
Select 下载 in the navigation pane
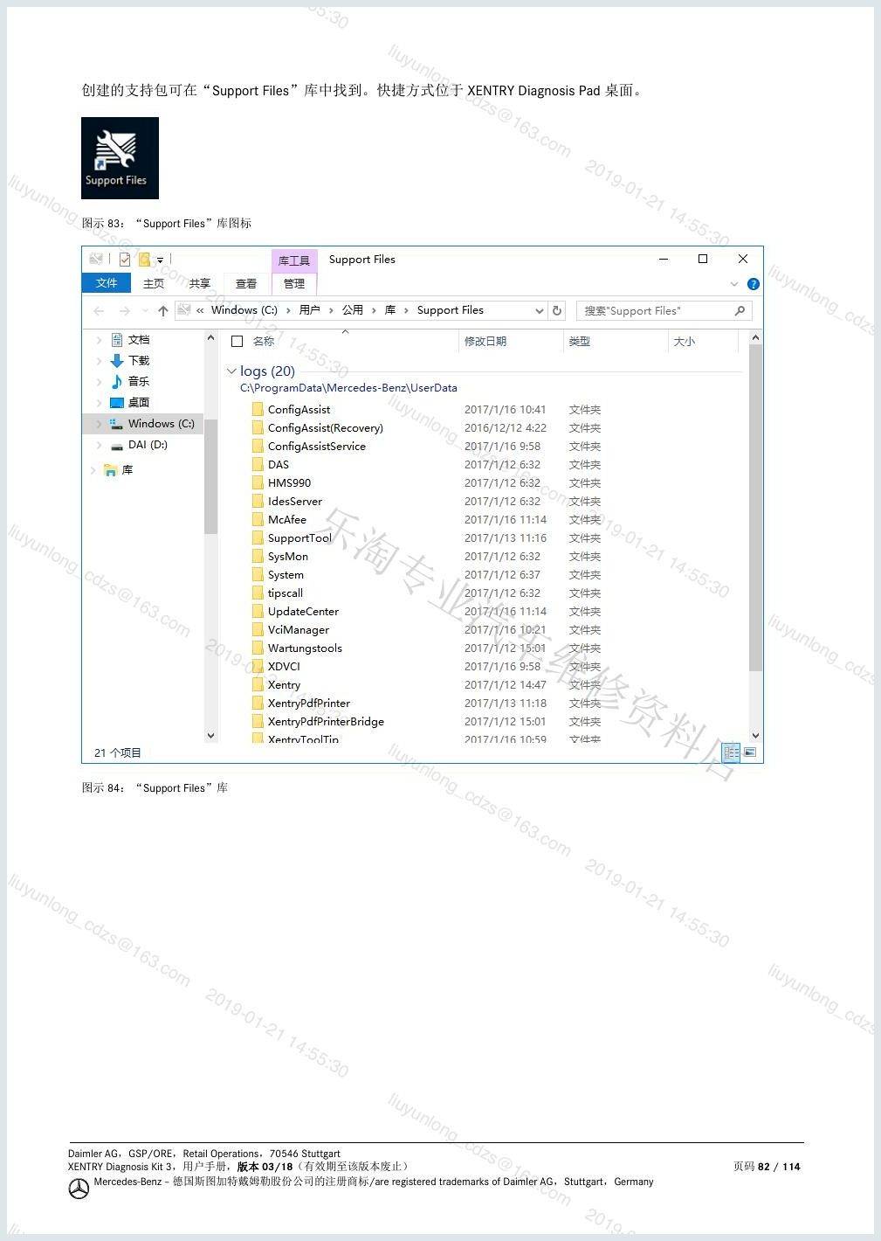pos(139,361)
